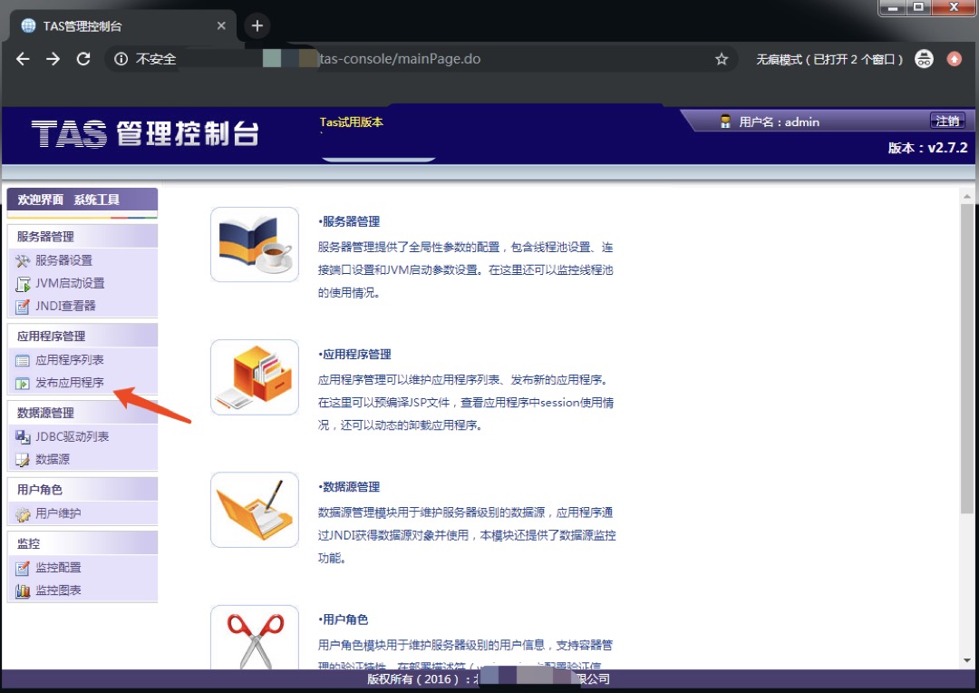Image resolution: width=979 pixels, height=693 pixels.
Task: Collapse the 应用程序管理 section header
Action: 51,337
